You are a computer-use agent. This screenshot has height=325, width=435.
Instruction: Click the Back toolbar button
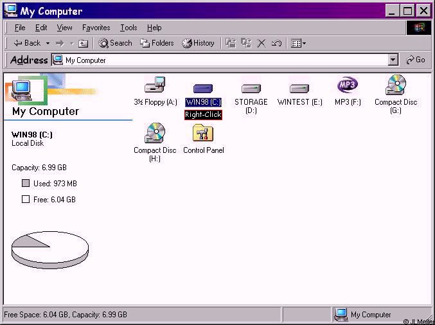27,43
